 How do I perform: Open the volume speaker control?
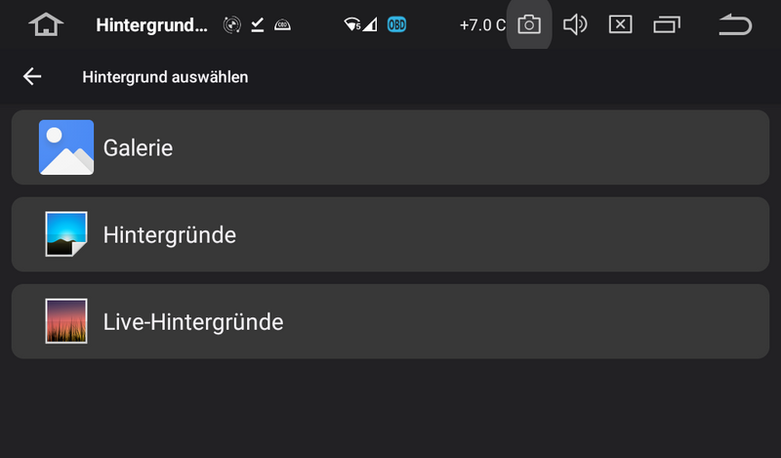575,25
